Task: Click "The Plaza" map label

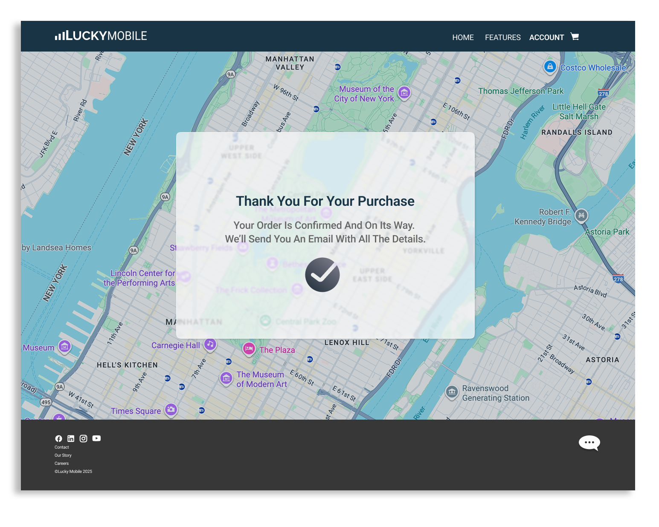Action: 277,350
